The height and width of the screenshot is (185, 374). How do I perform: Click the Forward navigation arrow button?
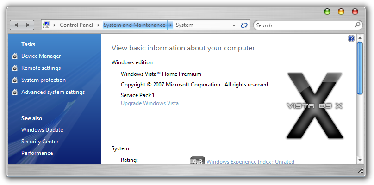(28, 25)
